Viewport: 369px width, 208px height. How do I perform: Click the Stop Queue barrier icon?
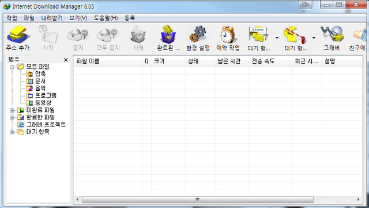[x=295, y=35]
